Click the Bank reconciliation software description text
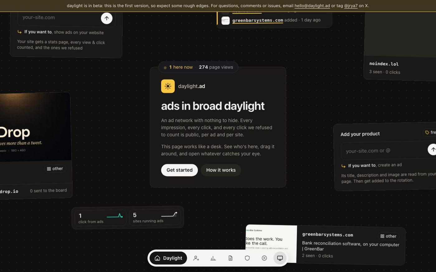Image resolution: width=436 pixels, height=272 pixels. (351, 246)
